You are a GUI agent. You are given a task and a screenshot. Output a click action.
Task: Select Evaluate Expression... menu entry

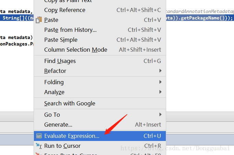[100, 136]
